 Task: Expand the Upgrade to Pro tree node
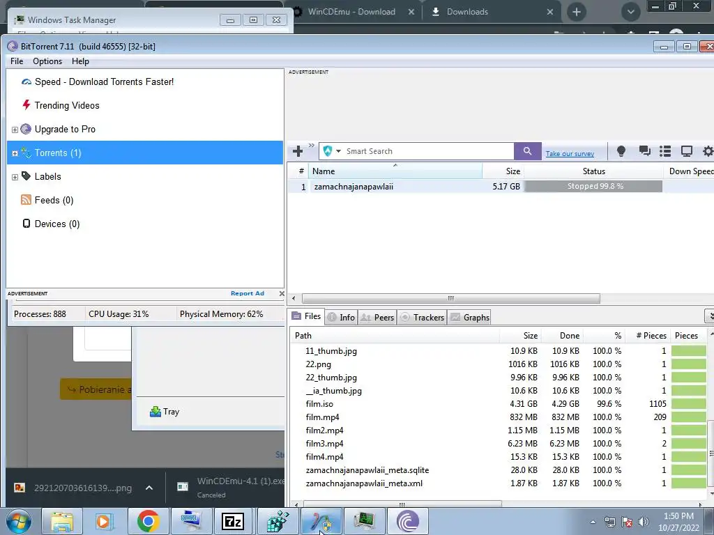point(15,130)
